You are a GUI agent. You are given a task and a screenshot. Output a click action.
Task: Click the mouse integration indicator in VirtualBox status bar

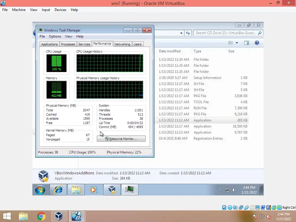point(274,208)
